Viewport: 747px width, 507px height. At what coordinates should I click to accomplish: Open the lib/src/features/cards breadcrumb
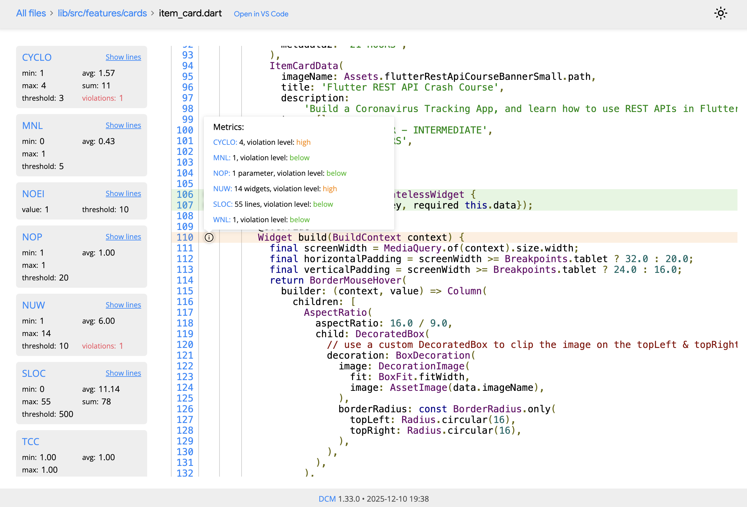tap(102, 13)
